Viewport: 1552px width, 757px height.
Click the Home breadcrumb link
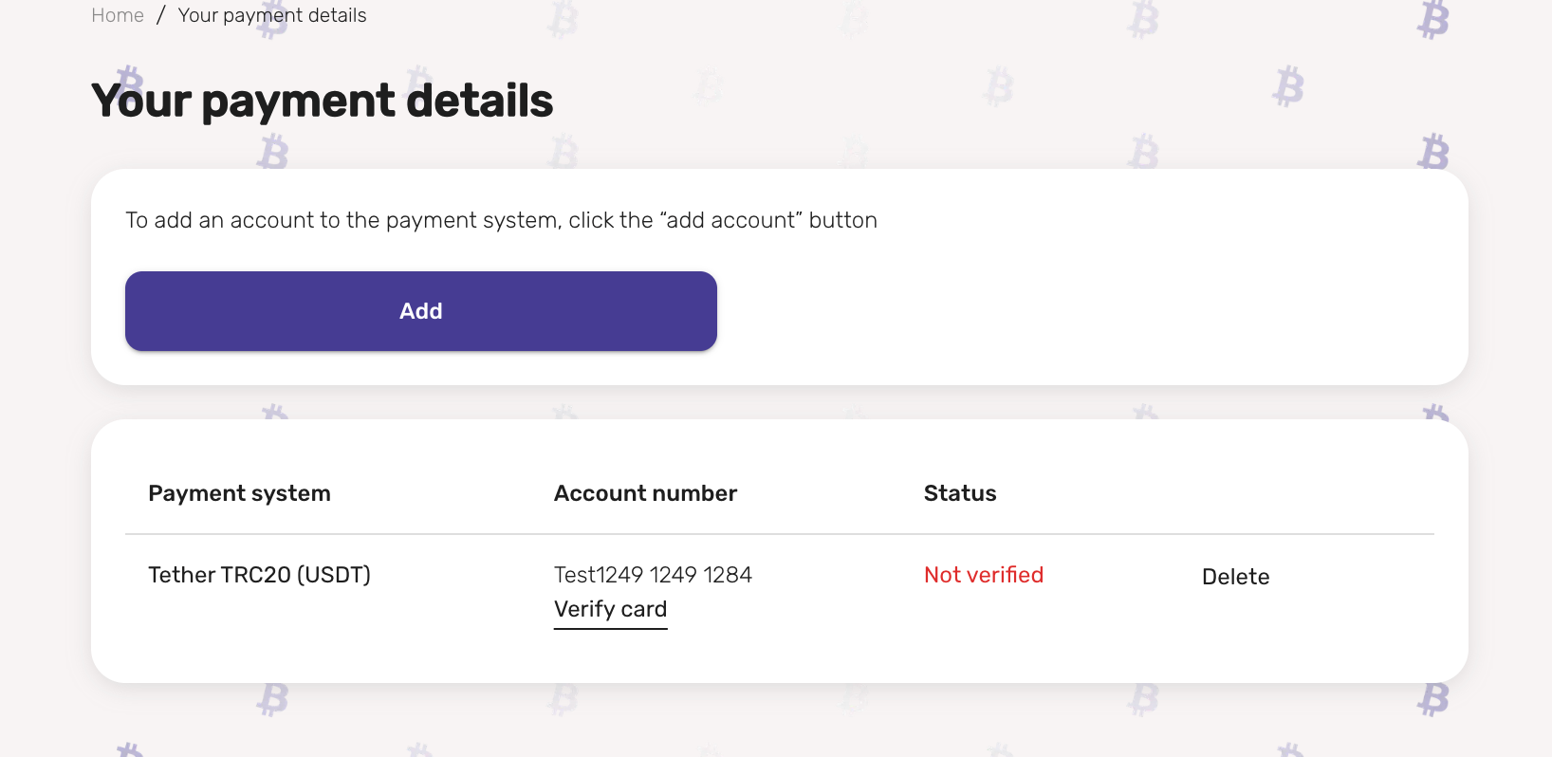117,15
